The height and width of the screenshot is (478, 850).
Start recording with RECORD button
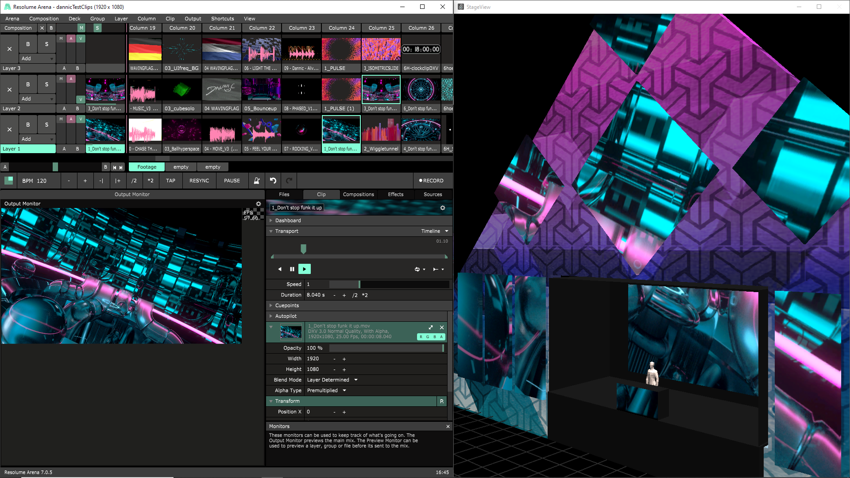431,181
